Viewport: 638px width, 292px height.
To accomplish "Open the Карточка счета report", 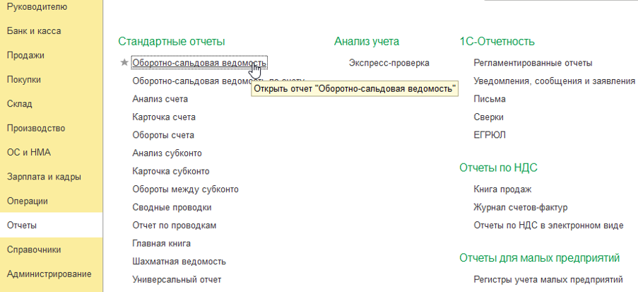I will [x=164, y=117].
